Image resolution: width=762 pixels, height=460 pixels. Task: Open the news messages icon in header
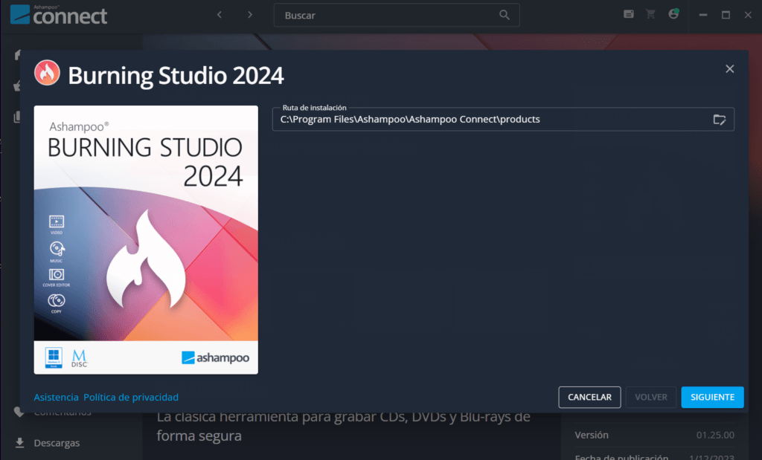coord(628,14)
